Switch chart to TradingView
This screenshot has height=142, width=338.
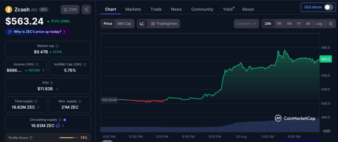point(164,24)
